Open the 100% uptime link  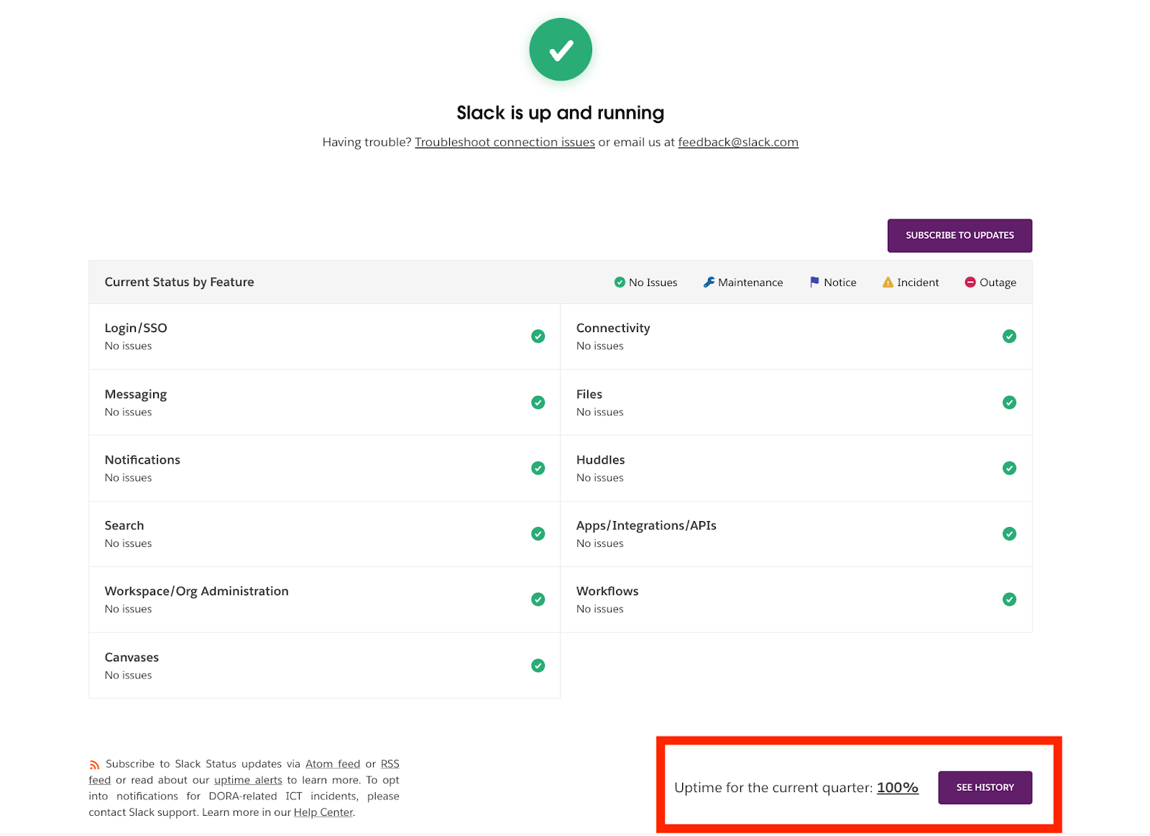898,788
